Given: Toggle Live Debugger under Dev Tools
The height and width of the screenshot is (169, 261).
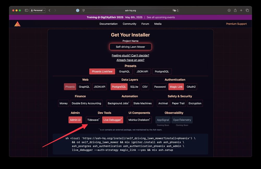Looking at the screenshot, I should [x=113, y=120].
